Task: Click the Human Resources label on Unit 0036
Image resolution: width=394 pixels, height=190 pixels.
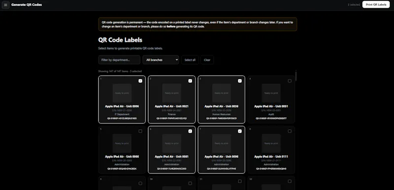Action: [221, 114]
